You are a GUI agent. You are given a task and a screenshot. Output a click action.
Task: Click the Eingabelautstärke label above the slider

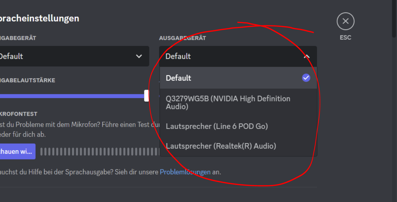click(x=27, y=80)
